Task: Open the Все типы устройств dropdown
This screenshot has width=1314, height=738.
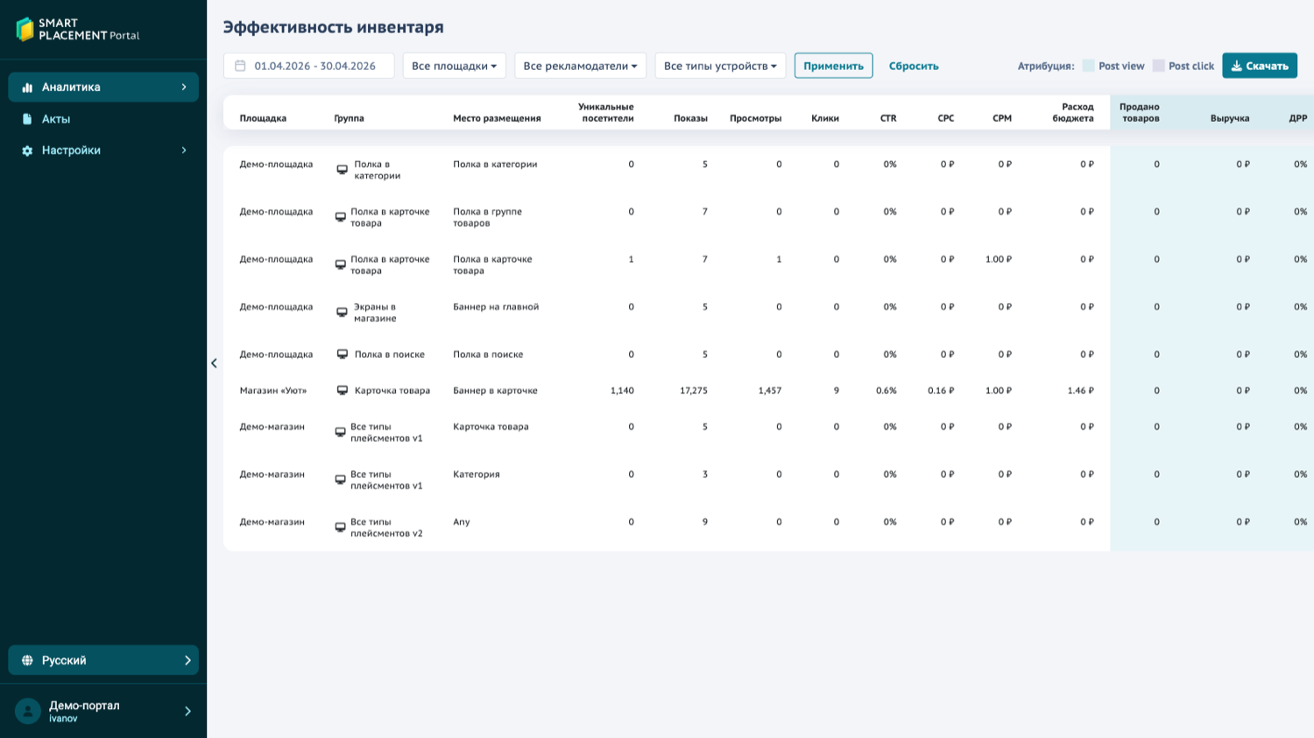Action: point(720,66)
